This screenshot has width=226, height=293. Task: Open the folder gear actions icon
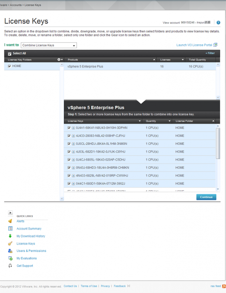pos(59,59)
